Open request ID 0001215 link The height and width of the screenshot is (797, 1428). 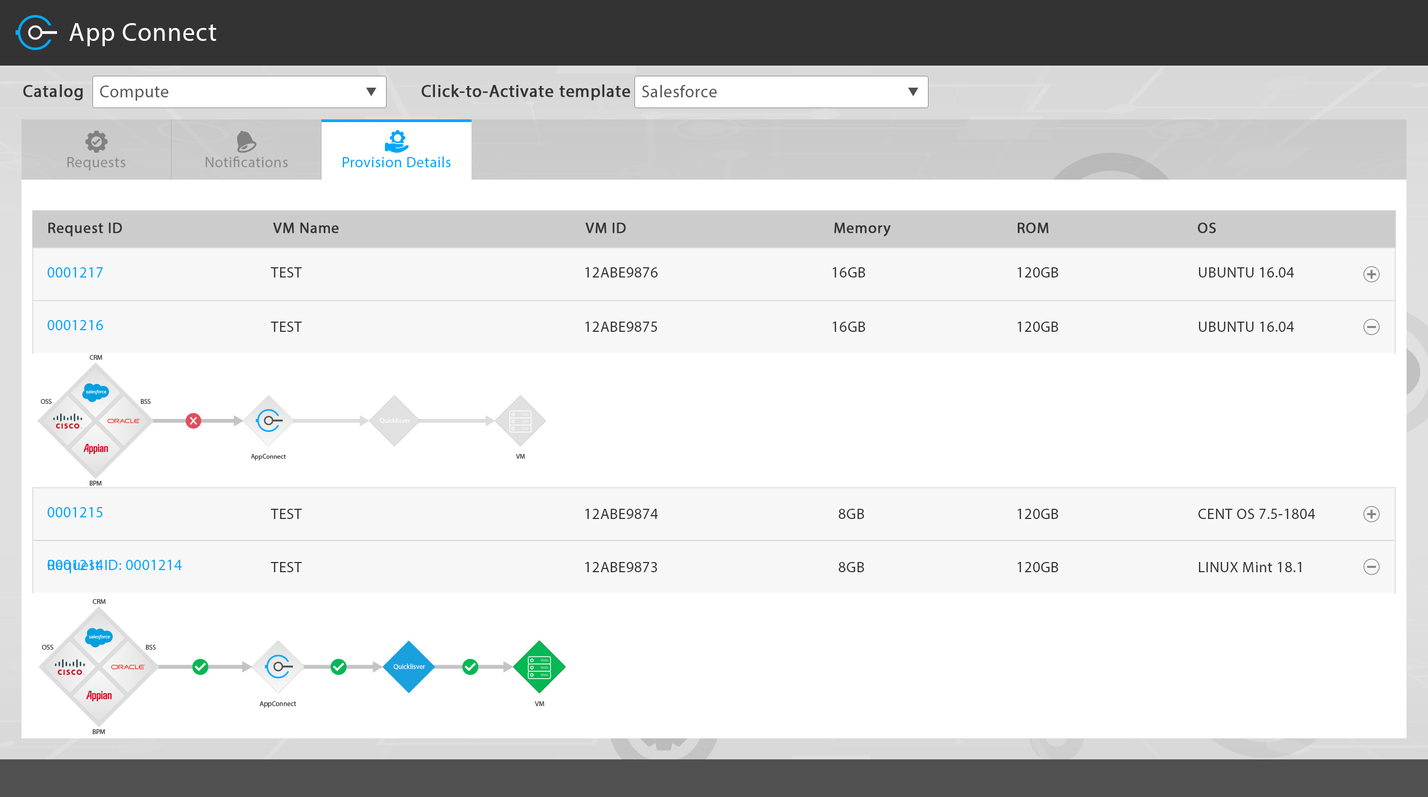coord(75,512)
